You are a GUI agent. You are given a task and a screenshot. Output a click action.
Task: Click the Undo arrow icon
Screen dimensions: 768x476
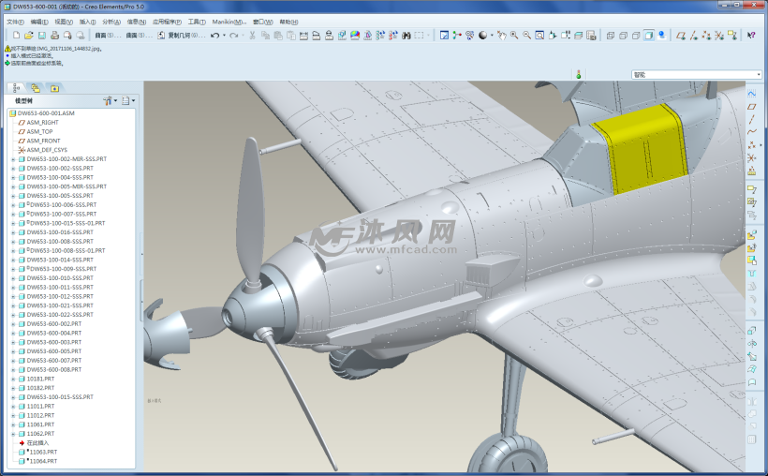214,36
